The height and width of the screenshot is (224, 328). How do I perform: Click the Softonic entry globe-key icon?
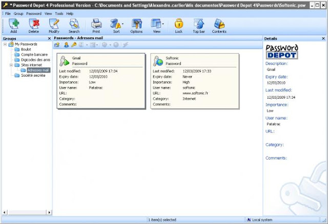[158, 61]
